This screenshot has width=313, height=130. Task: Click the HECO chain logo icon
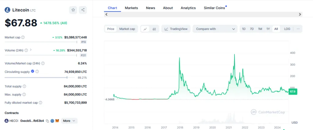coord(7,121)
